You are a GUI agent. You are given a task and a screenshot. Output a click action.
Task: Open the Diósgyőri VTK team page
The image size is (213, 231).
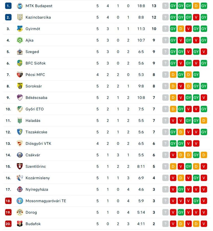pos(38,143)
